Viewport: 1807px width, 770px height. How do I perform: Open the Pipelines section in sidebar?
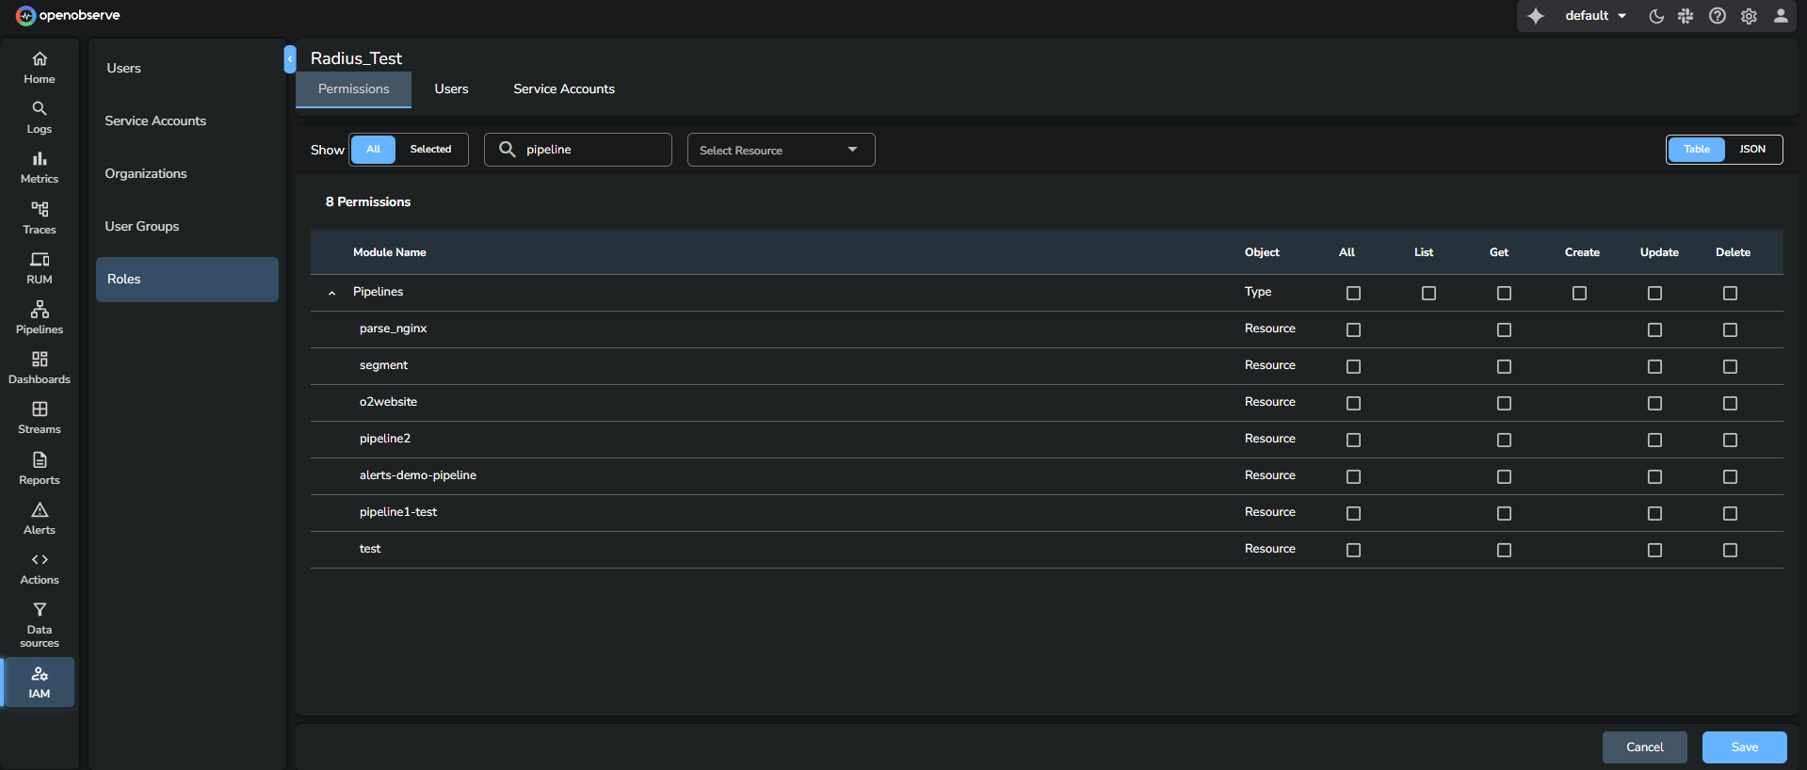[40, 317]
